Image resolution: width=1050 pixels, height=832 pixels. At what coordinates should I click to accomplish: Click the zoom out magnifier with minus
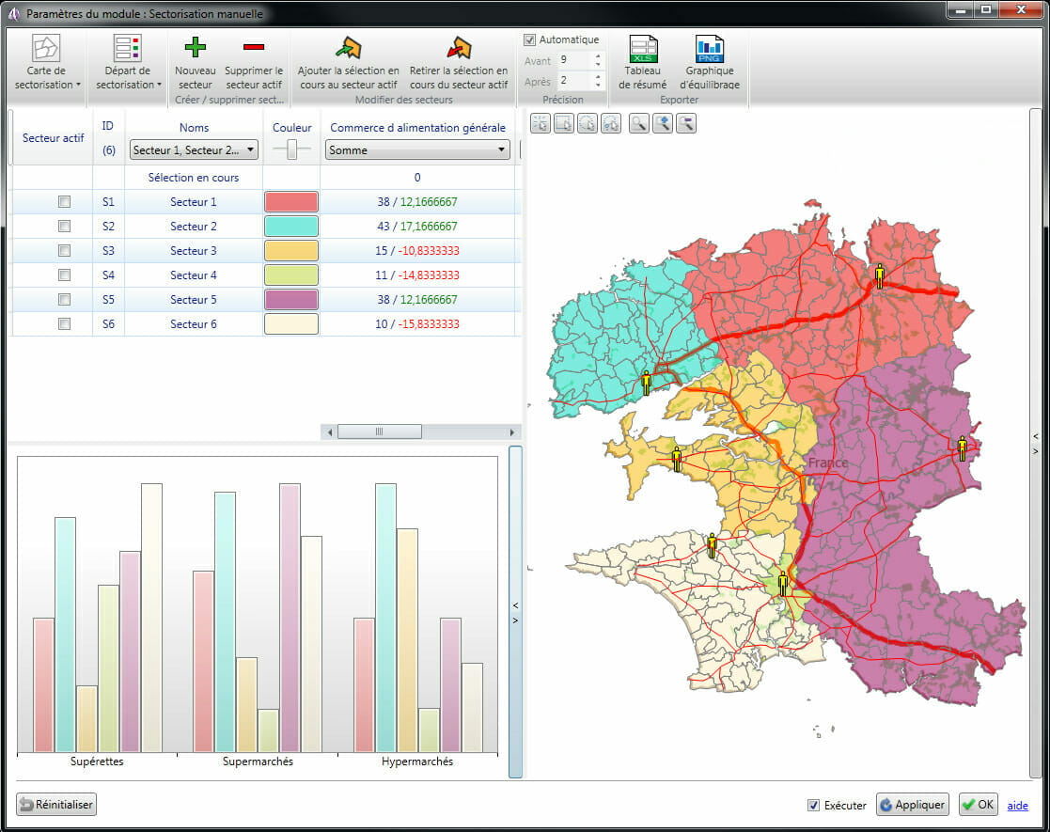[685, 123]
